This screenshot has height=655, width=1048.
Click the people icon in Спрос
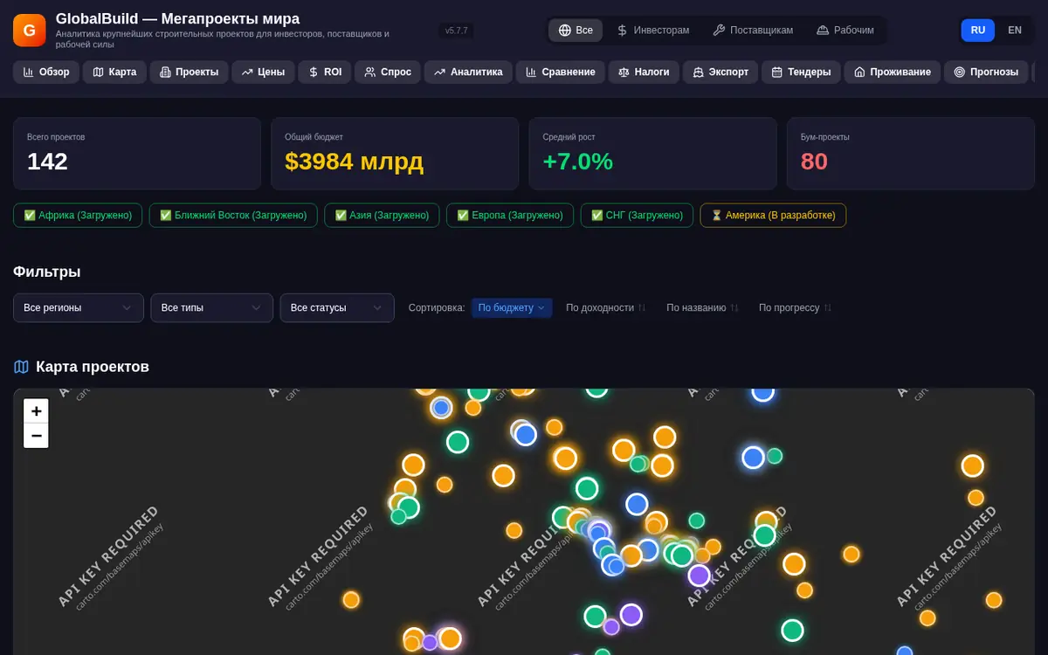[x=370, y=72]
